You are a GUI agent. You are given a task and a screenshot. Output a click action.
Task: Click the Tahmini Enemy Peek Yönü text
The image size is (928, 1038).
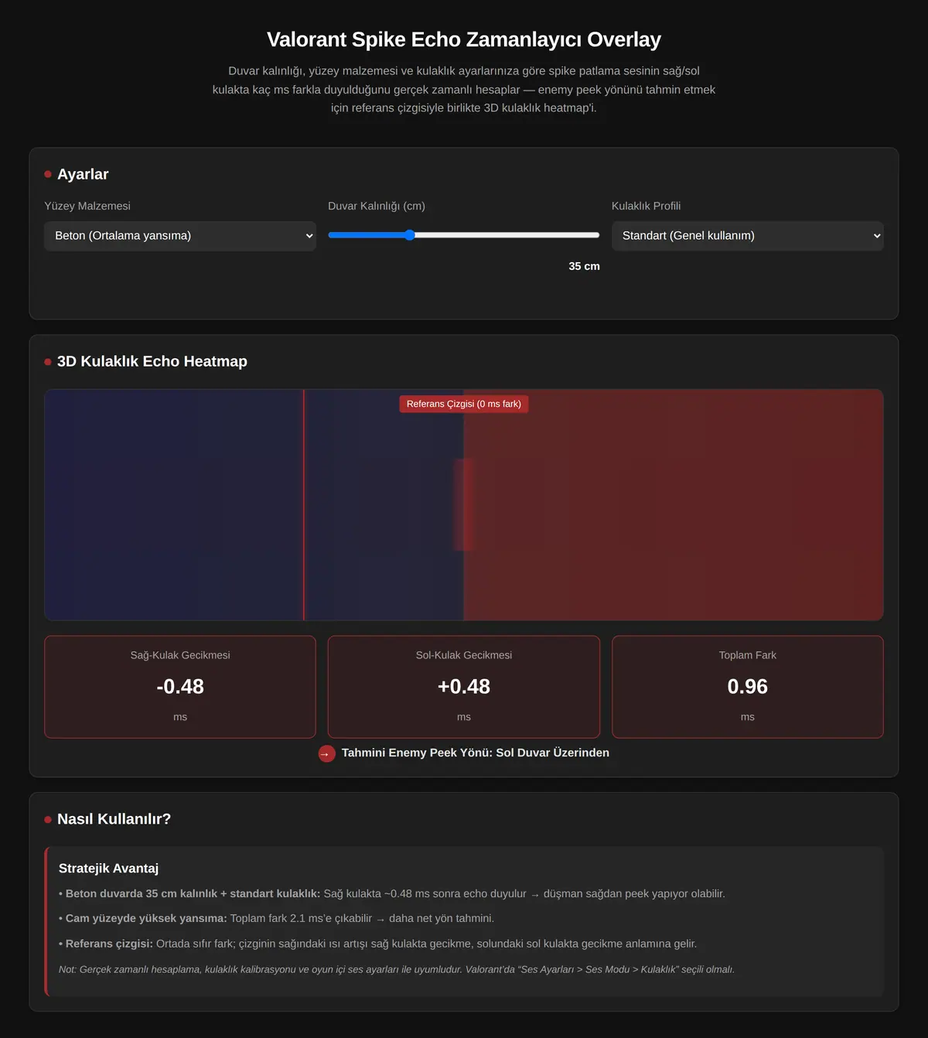476,753
